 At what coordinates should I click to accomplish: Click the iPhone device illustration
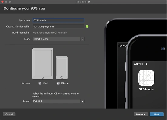click(x=62, y=68)
